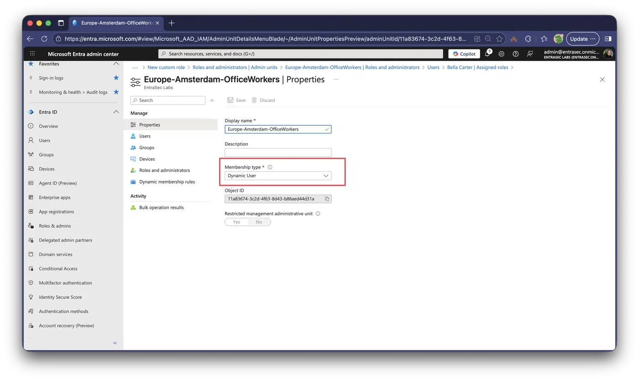Go back in browser history

(30, 39)
